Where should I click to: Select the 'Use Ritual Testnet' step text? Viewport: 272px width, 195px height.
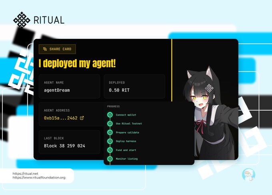tap(129, 124)
